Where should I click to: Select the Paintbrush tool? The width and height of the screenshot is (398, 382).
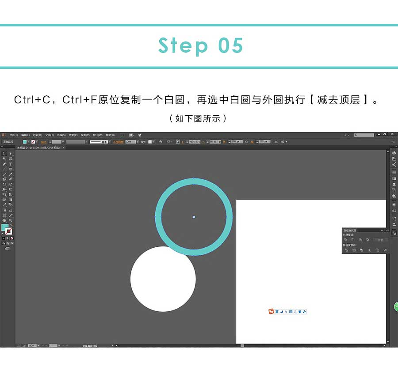point(4,174)
